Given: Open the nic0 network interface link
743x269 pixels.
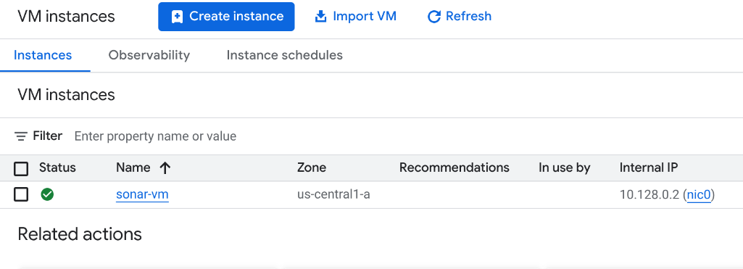Looking at the screenshot, I should click(699, 194).
